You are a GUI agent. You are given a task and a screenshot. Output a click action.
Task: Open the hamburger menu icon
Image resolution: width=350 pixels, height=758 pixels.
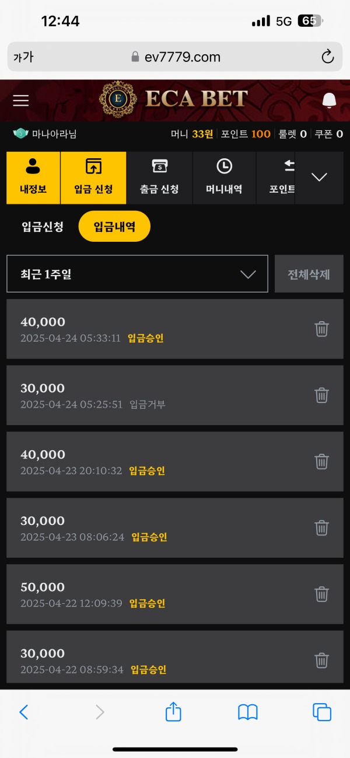coord(20,100)
